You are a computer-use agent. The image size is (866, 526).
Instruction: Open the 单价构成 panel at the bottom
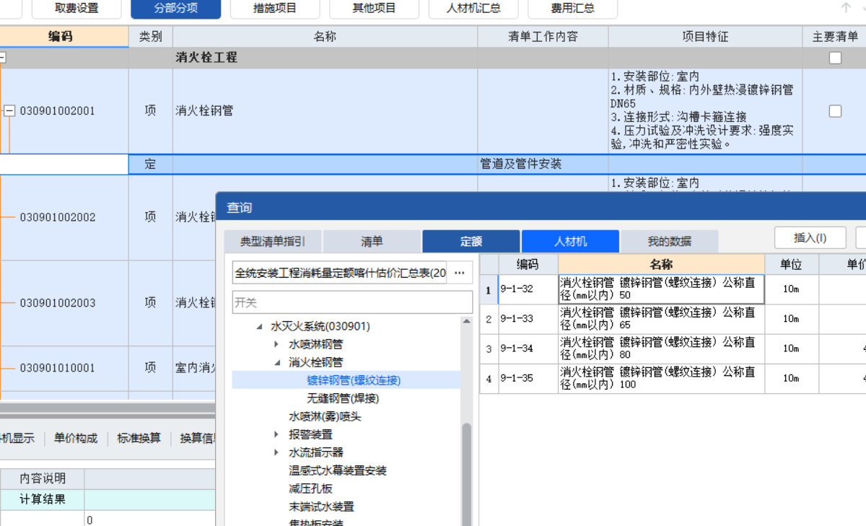(75, 438)
